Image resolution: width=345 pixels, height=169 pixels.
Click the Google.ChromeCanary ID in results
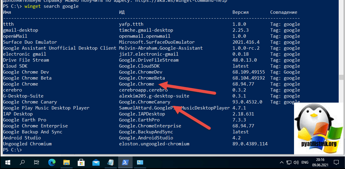point(145,102)
